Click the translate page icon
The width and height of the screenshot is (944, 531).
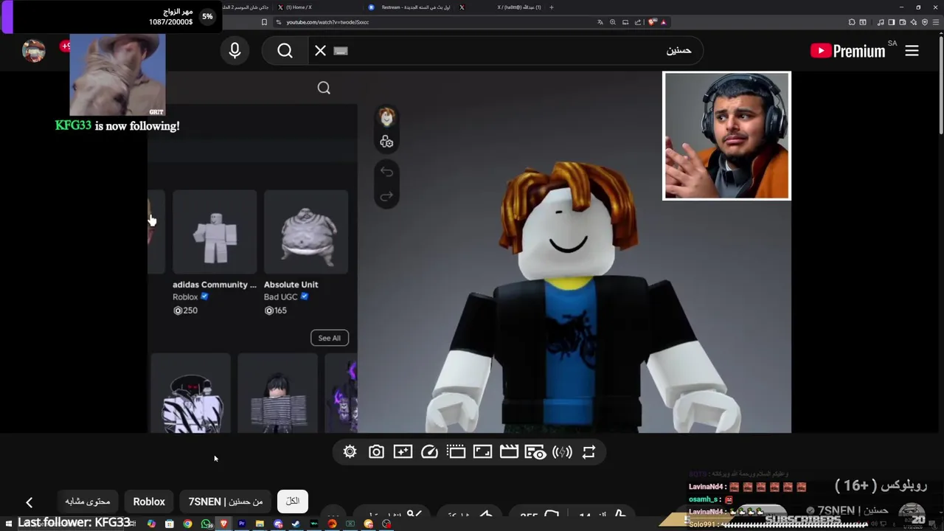pos(600,22)
